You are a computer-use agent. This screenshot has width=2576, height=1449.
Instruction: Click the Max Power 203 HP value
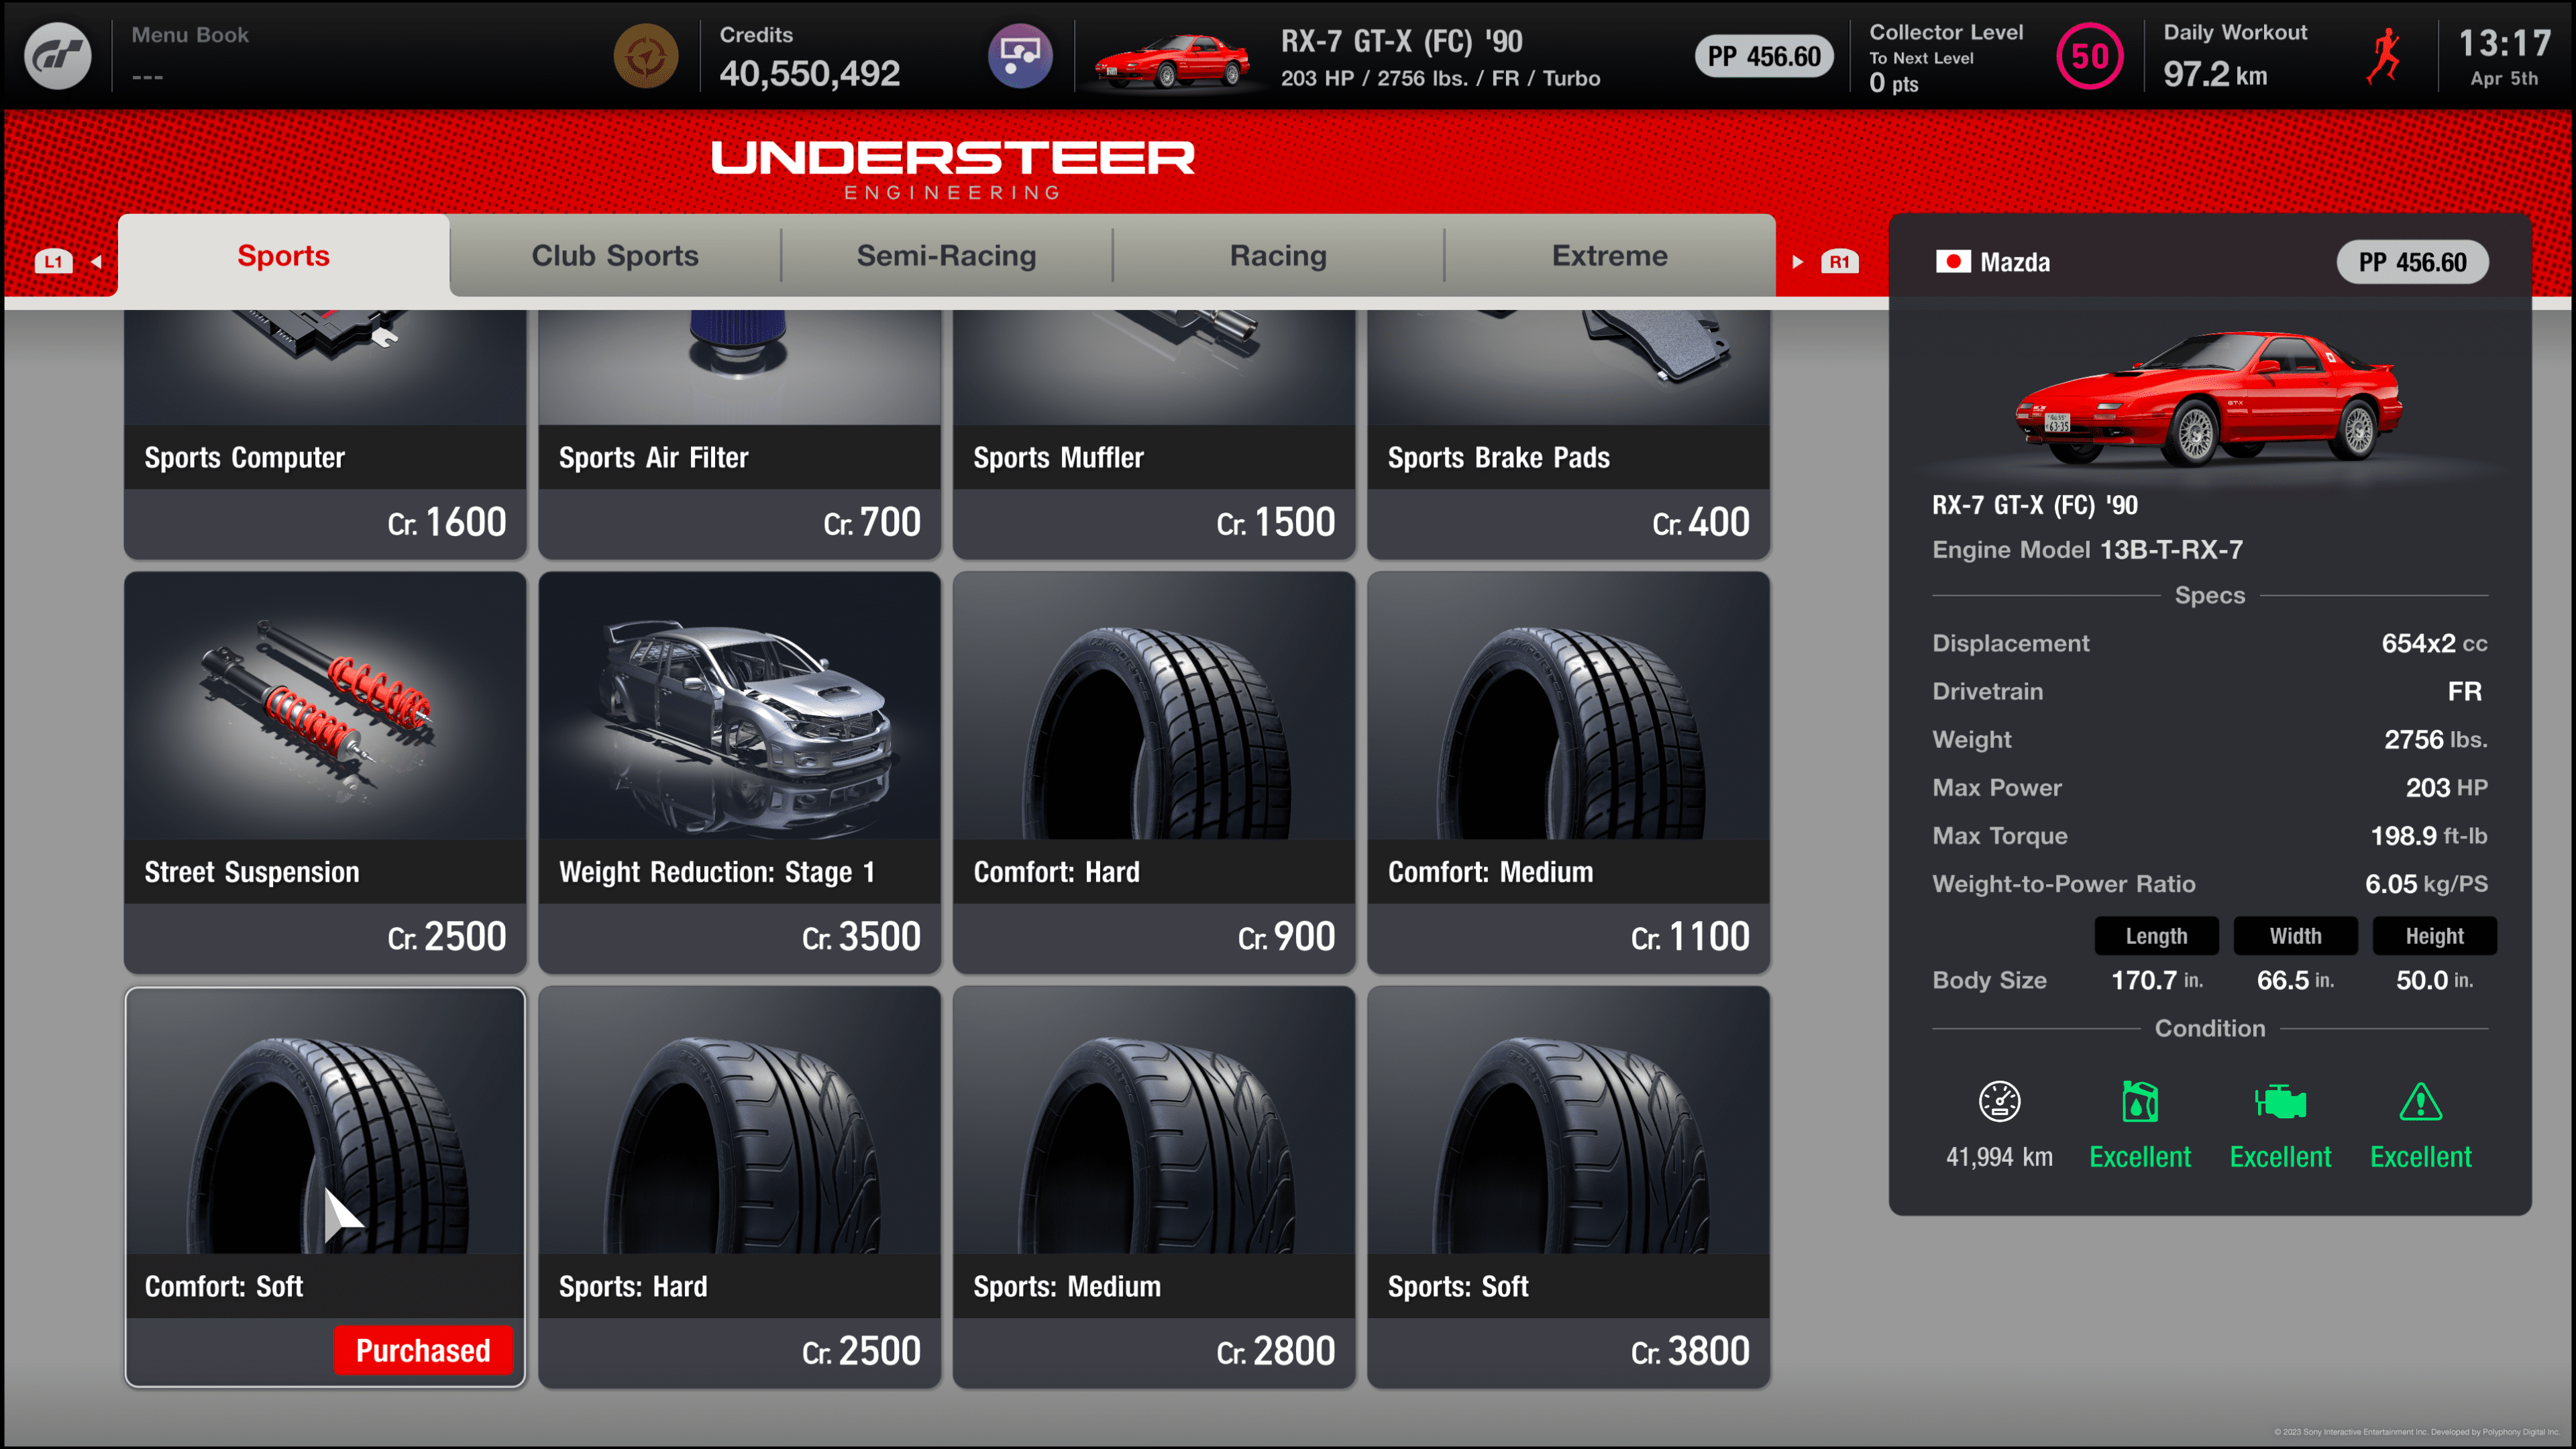tap(2446, 787)
